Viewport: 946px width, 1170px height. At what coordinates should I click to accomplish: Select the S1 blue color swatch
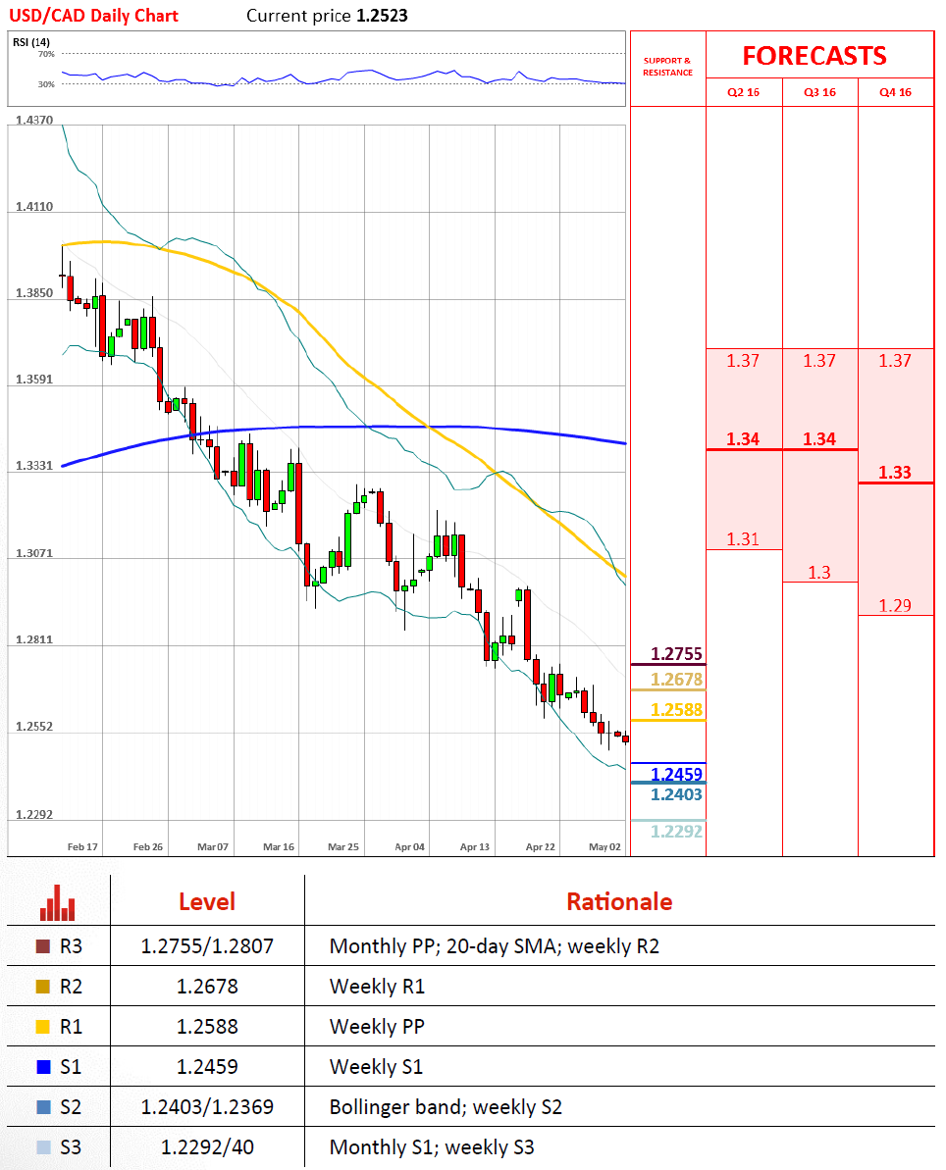click(x=43, y=1067)
